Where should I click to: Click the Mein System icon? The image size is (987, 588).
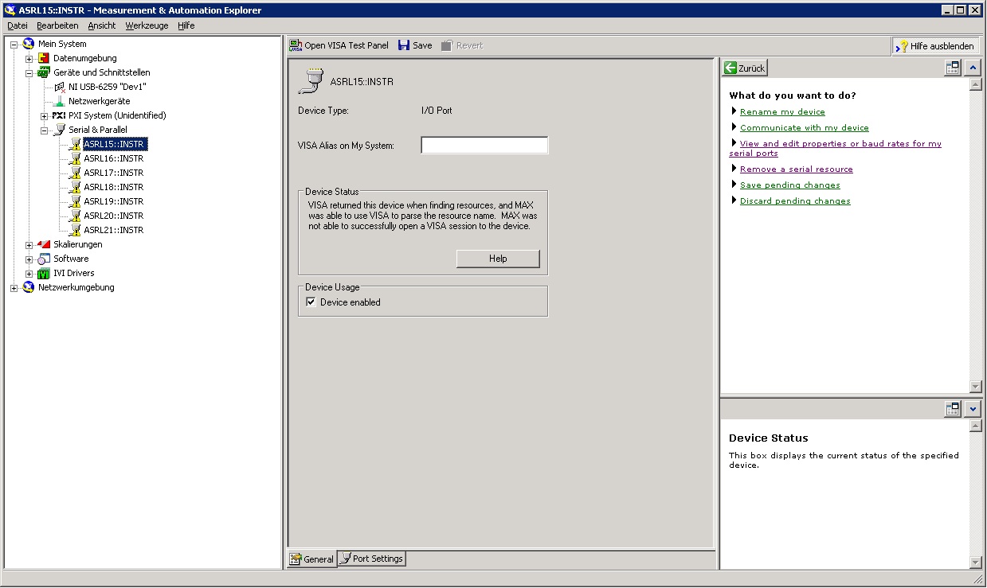[x=29, y=44]
